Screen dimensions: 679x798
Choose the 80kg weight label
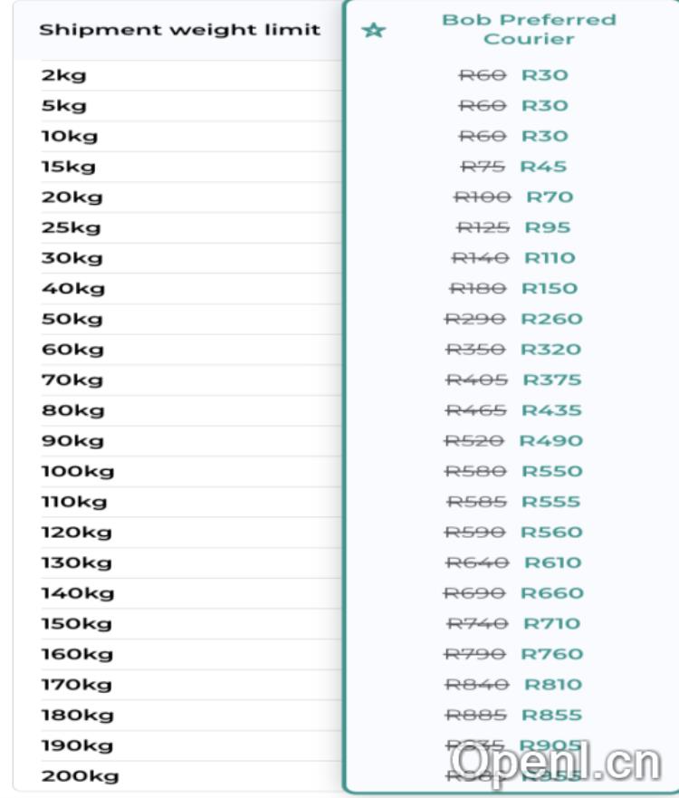tap(72, 410)
